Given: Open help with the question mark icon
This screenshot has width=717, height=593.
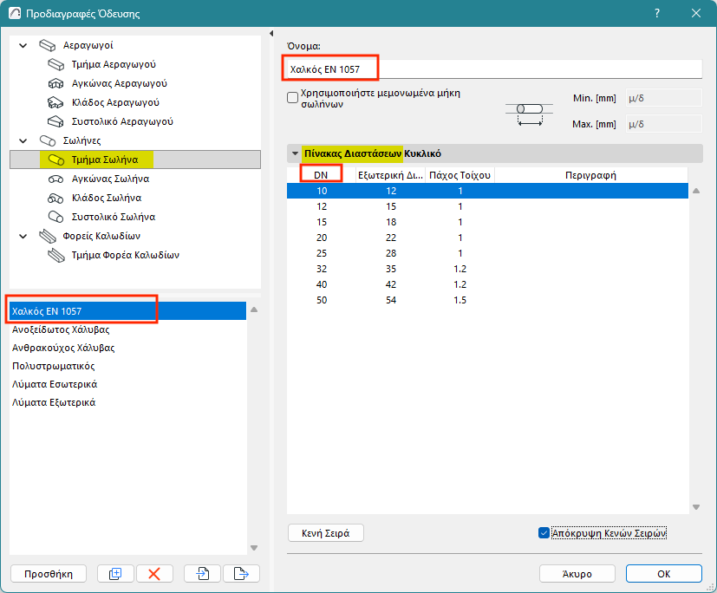Looking at the screenshot, I should (657, 13).
